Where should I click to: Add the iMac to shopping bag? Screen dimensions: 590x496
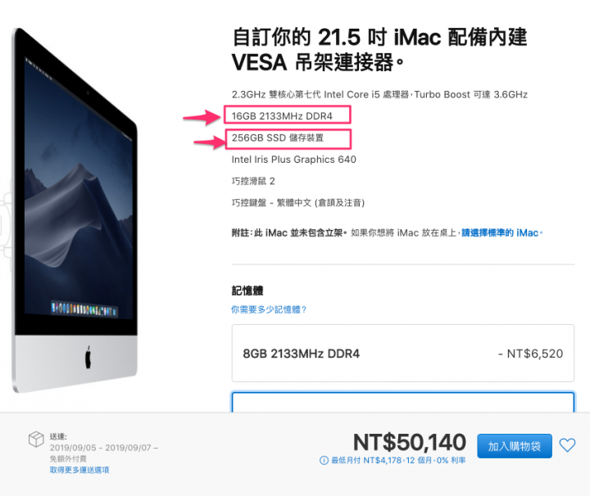click(515, 446)
